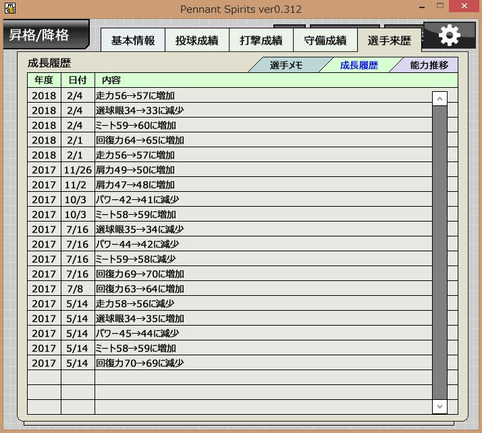
Task: Select row ミート59→60に増加
Action: 230,125
